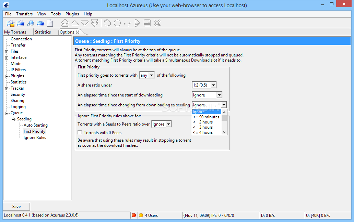Click the remove torrent X toolbar icon
The width and height of the screenshot is (354, 222).
tap(157, 23)
